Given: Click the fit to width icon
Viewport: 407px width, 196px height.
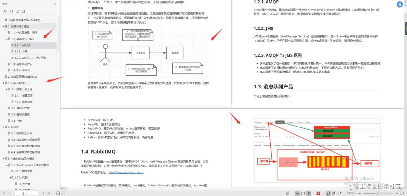Looking at the screenshot, I should click(339, 194).
